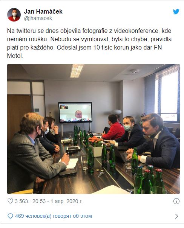Click the videoconference monitor in the photo
The image size is (184, 228).
(x=75, y=112)
